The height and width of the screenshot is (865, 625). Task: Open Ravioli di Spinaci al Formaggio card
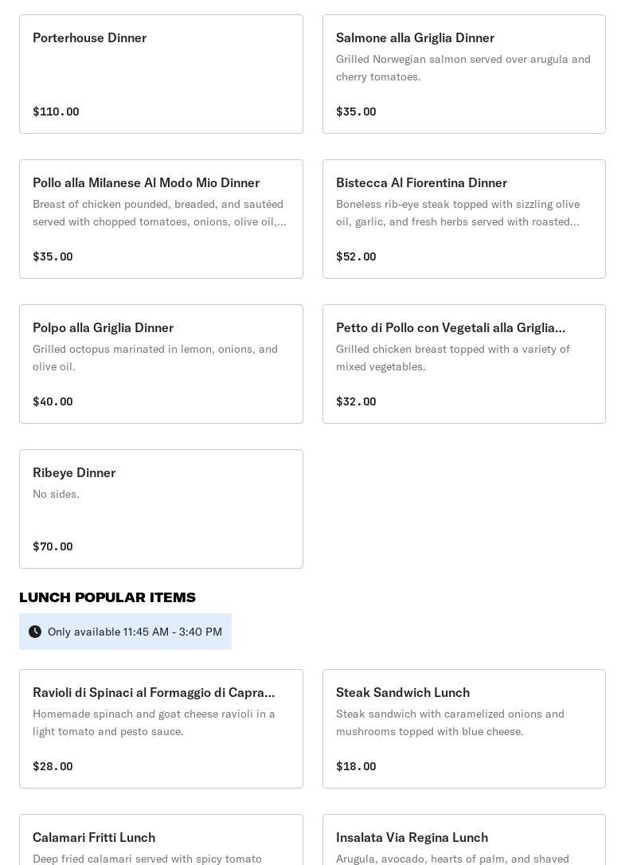161,729
